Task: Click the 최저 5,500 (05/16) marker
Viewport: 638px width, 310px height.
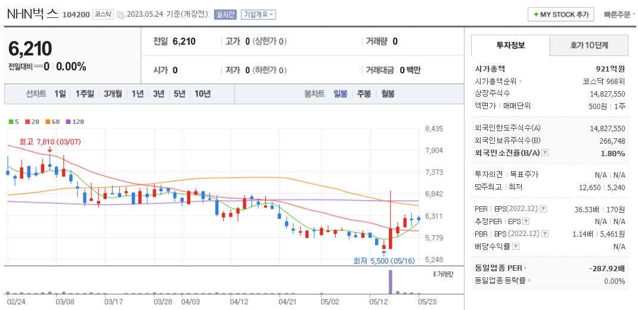Action: [x=383, y=261]
